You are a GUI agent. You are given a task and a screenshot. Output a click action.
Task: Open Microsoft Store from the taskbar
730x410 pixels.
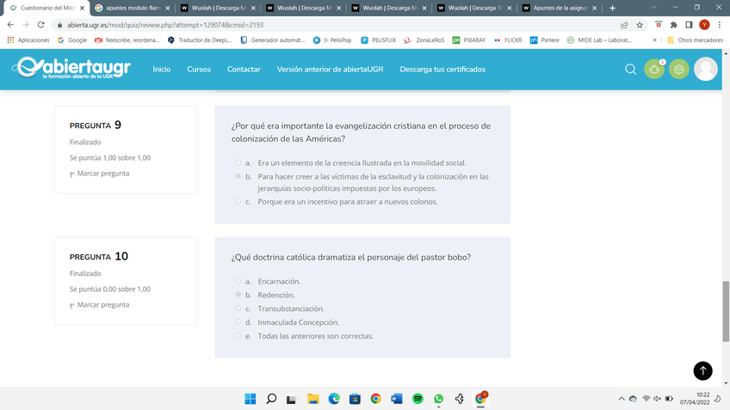click(x=355, y=399)
